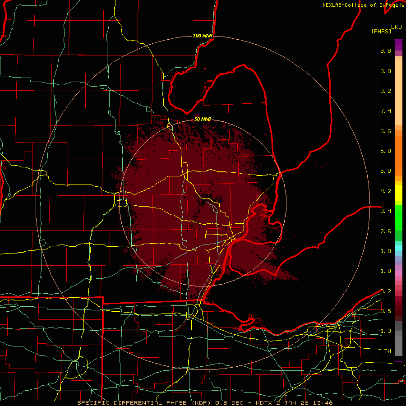
Task: Click the 7.4 scale value
Action: [x=386, y=111]
